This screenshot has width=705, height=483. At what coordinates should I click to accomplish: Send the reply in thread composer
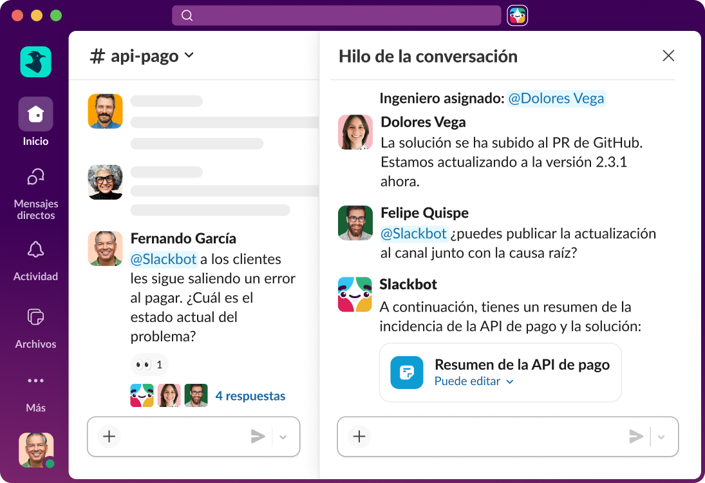tap(636, 436)
